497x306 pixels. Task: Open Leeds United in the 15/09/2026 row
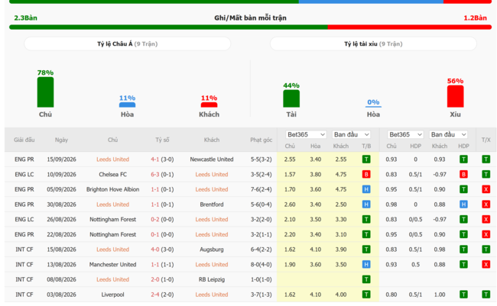pos(113,159)
